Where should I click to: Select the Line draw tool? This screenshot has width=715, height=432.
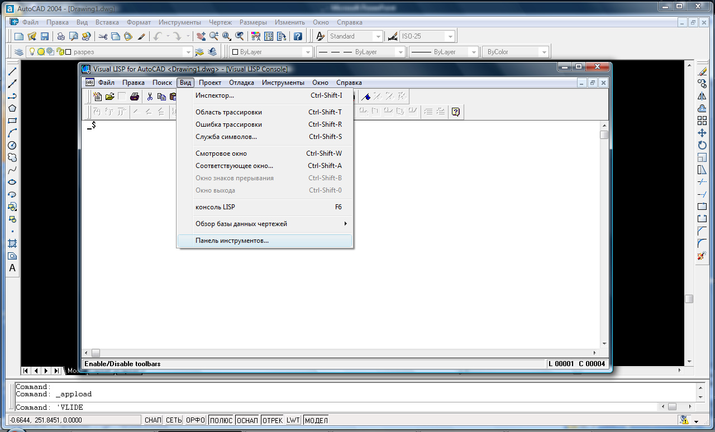coord(12,71)
